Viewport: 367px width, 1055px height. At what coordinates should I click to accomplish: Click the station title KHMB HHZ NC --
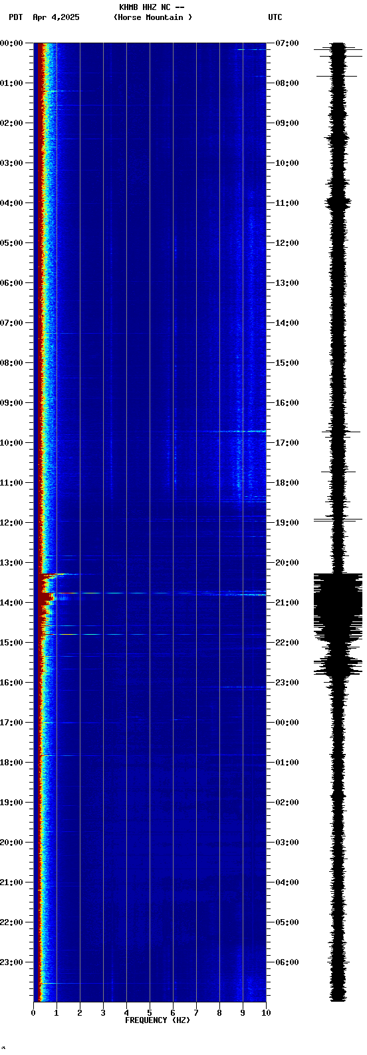click(x=152, y=7)
